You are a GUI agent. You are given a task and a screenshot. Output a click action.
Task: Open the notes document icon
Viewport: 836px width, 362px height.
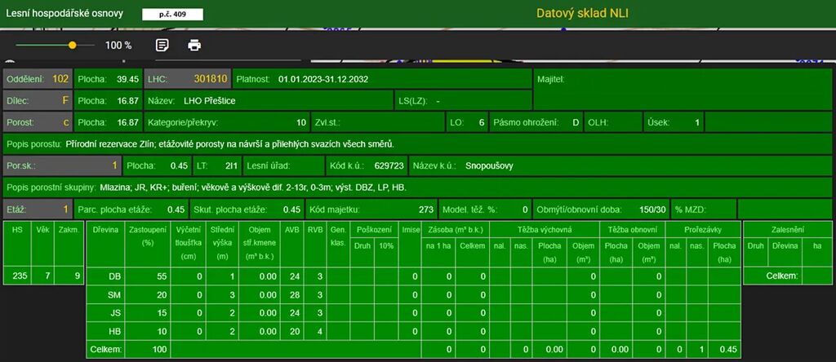(162, 45)
